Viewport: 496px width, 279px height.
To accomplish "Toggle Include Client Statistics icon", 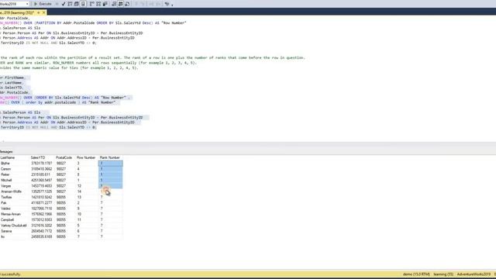I will pyautogui.click(x=105, y=4).
